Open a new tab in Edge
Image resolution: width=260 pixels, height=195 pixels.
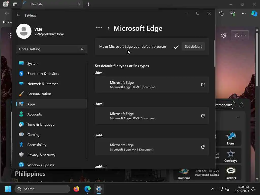click(x=89, y=4)
